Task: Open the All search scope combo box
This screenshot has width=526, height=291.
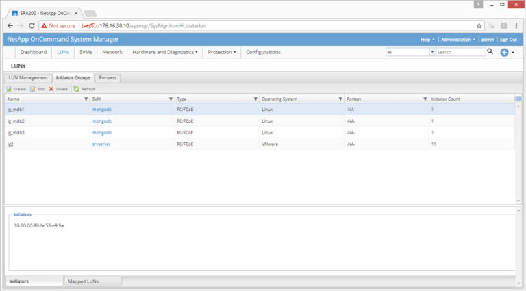Action: [x=411, y=52]
